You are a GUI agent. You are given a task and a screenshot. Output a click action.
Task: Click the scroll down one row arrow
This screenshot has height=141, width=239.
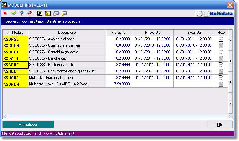pyautogui.click(x=230, y=103)
